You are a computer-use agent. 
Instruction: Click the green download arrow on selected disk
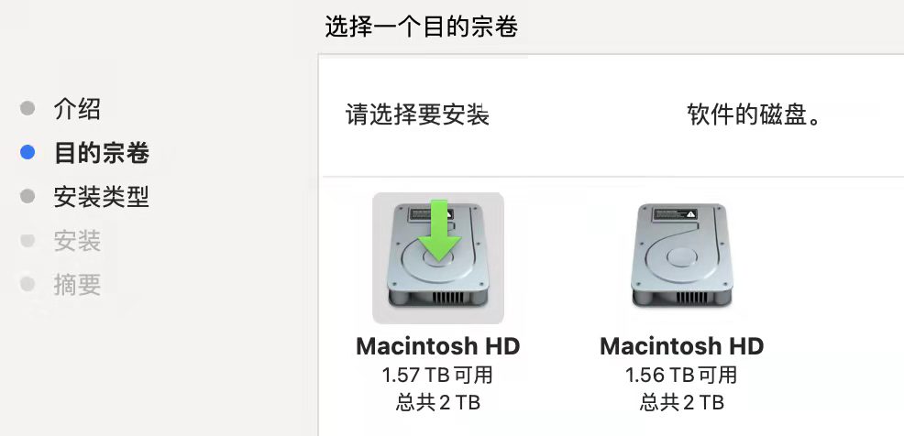point(439,230)
